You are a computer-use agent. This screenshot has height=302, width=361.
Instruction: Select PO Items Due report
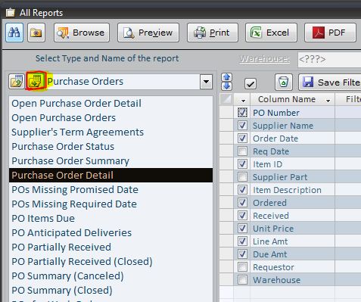point(110,218)
